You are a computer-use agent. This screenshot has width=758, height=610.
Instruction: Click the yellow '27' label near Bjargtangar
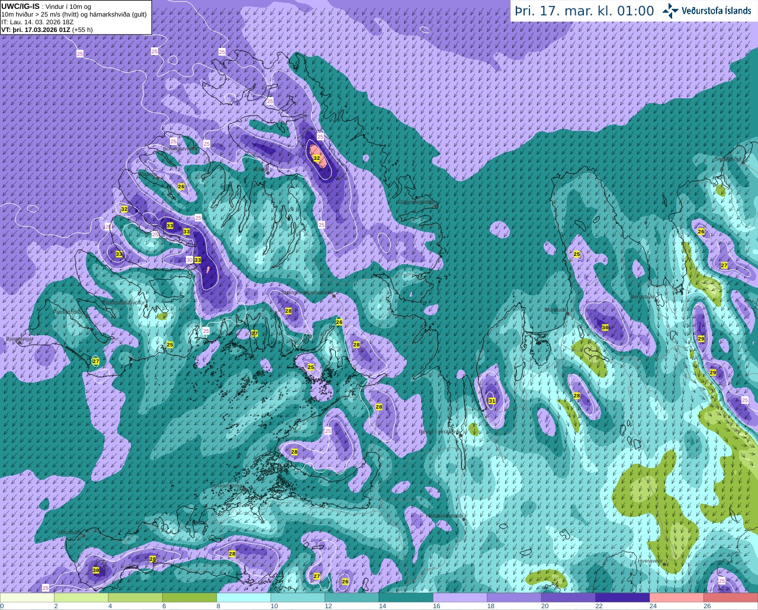(96, 361)
